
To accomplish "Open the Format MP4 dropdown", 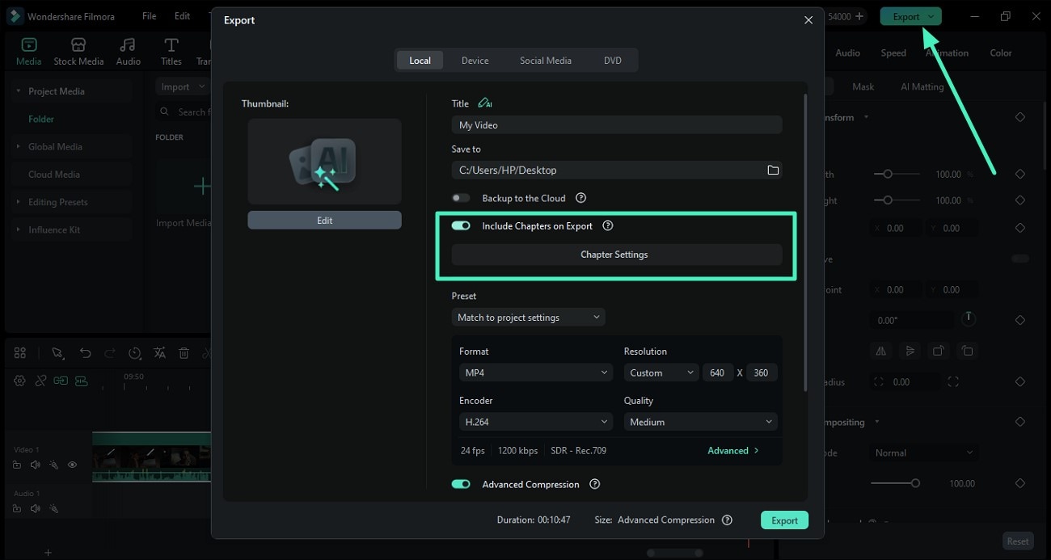I will tap(536, 373).
